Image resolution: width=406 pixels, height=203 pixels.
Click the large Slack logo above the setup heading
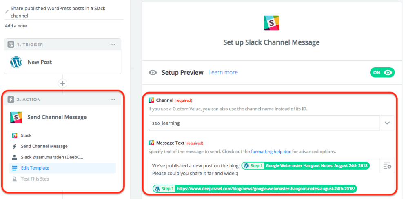click(271, 22)
